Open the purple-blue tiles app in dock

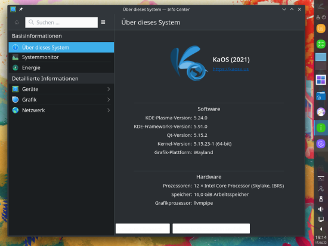coord(321,80)
